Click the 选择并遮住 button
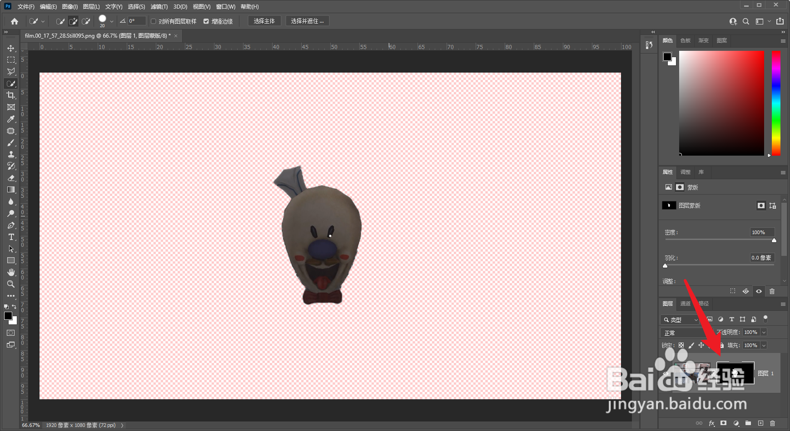 click(308, 21)
